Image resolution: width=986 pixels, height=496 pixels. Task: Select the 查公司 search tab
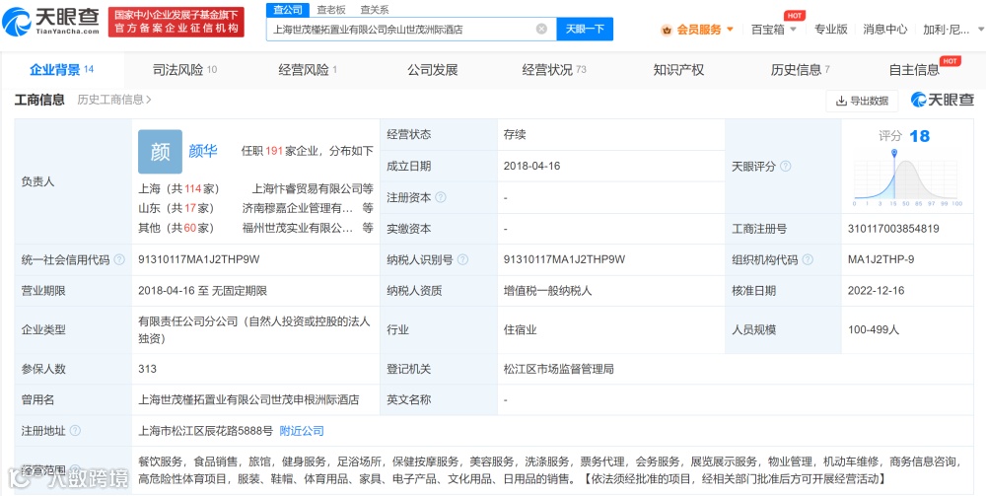click(287, 10)
